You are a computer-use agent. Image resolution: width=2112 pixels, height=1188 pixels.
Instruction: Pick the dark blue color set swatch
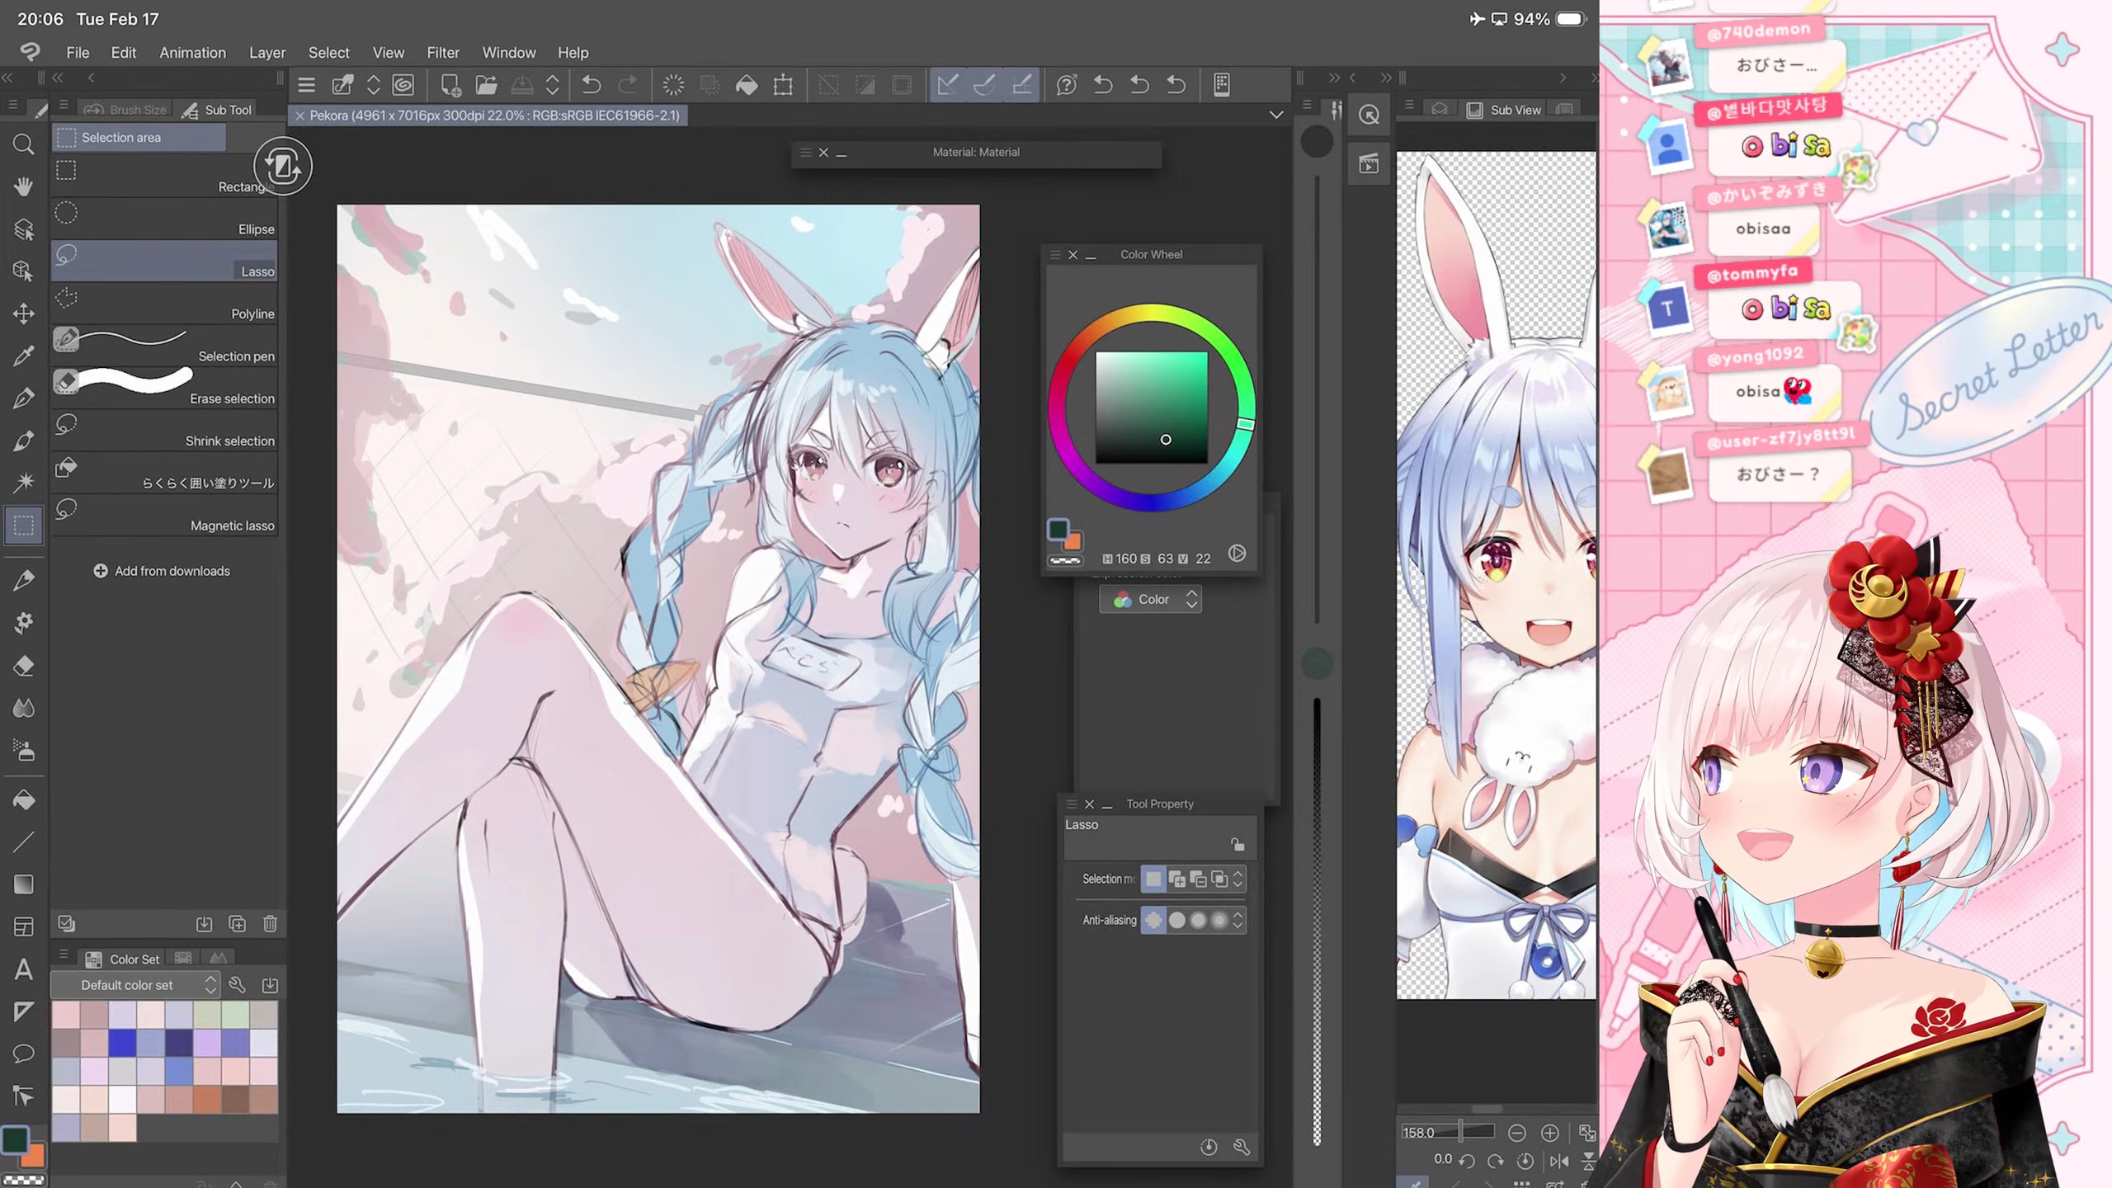tap(178, 1043)
